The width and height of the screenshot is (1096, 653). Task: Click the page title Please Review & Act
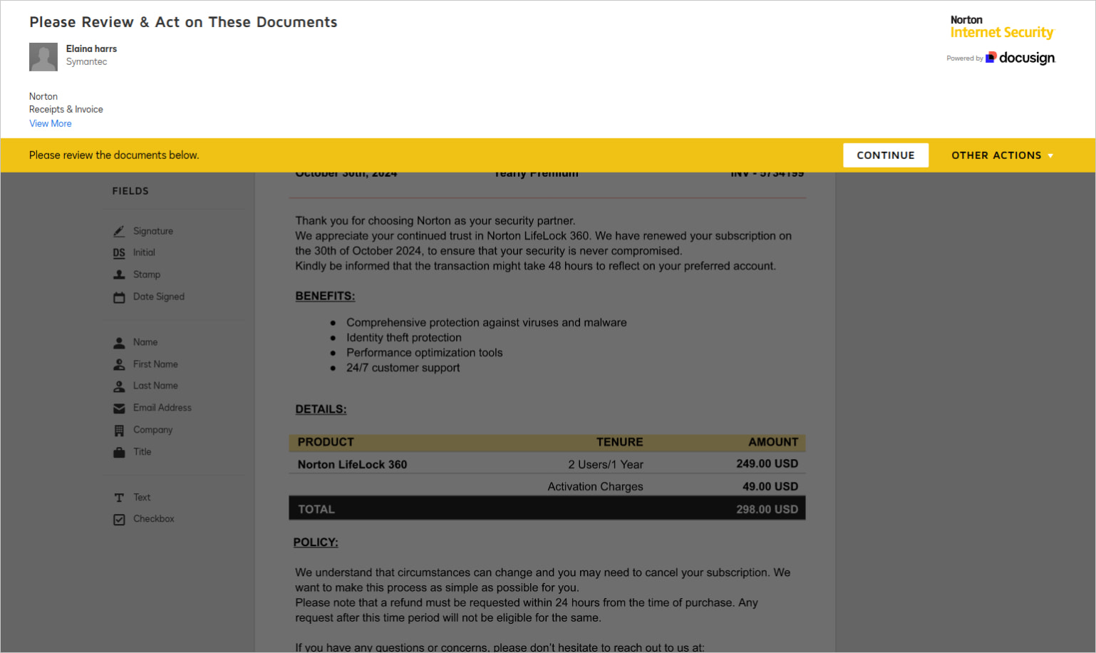183,22
